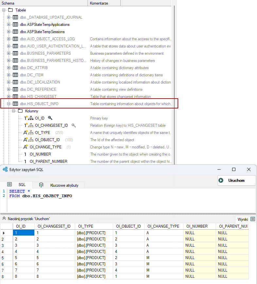Click table icon of dbo.DIC_LOCALIZATION
This screenshot has width=257, height=284.
pyautogui.click(x=15, y=82)
